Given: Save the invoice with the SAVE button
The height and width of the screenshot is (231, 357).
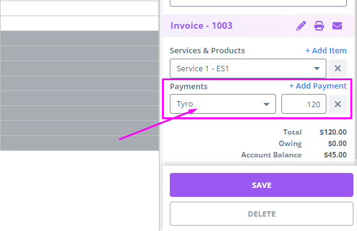Looking at the screenshot, I should click(262, 185).
